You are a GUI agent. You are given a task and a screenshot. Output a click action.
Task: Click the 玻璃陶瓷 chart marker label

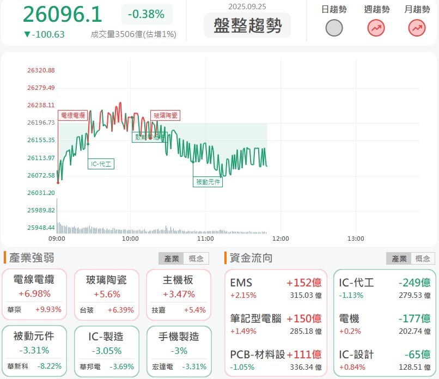point(166,115)
